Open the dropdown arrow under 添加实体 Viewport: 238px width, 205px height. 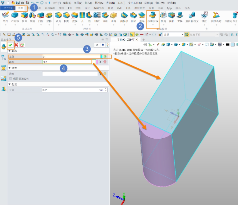[153, 25]
